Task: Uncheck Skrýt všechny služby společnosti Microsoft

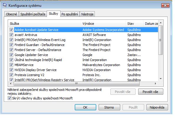Action: pyautogui.click(x=9, y=98)
